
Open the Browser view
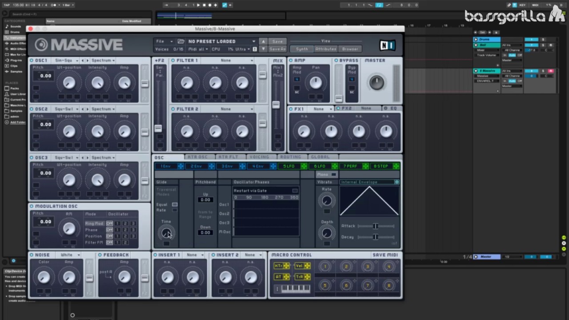pyautogui.click(x=350, y=49)
